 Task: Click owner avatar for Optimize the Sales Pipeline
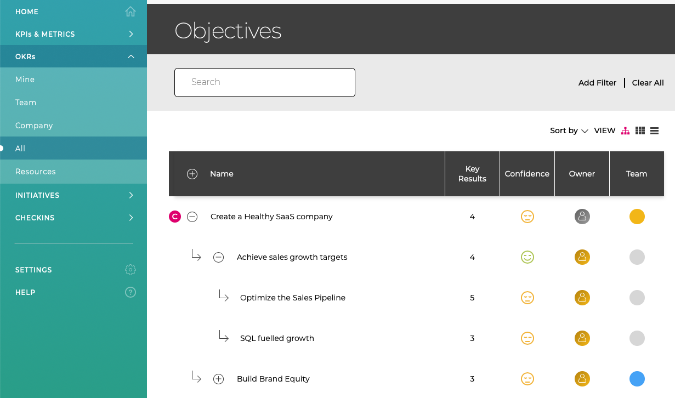(582, 298)
